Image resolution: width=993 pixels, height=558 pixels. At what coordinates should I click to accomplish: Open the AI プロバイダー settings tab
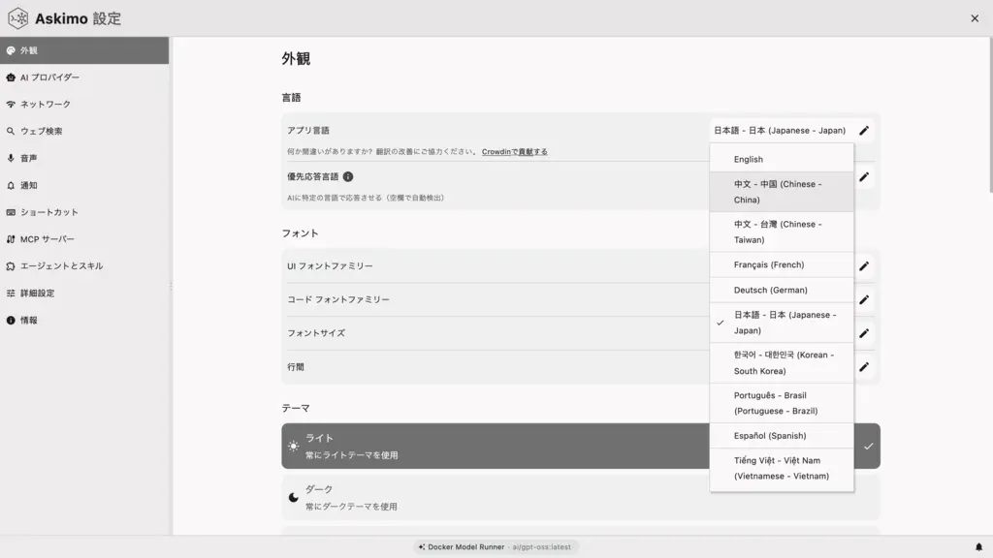84,77
